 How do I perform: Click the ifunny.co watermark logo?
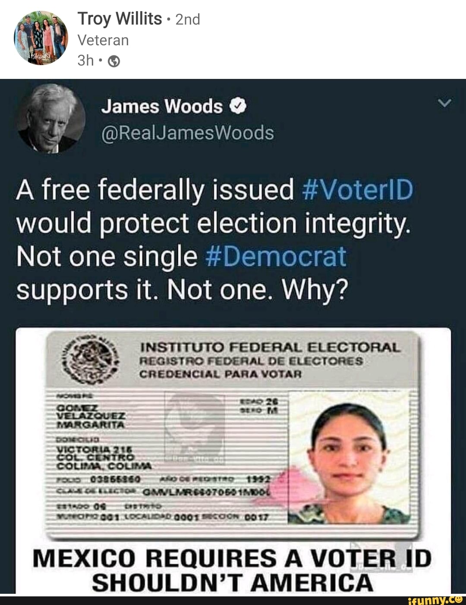pyautogui.click(x=434, y=599)
